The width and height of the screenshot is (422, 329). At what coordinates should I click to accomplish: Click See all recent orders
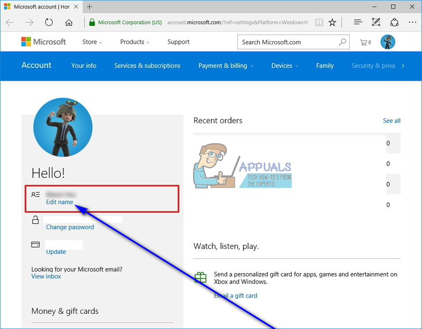coord(391,121)
